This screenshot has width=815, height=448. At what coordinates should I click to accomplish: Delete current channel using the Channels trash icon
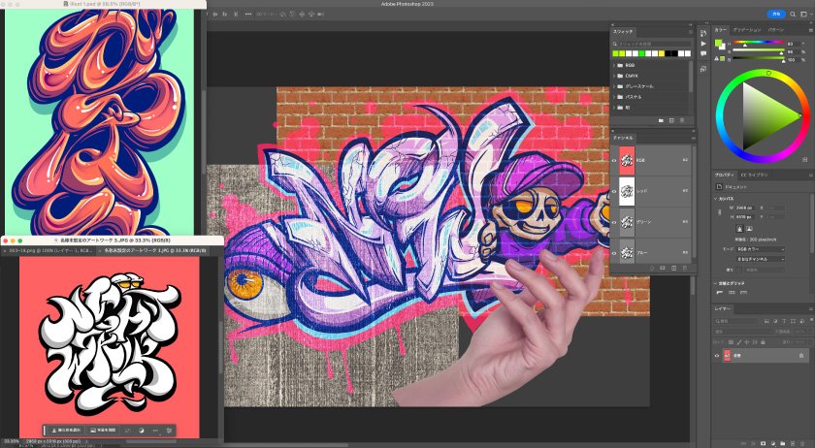point(685,268)
